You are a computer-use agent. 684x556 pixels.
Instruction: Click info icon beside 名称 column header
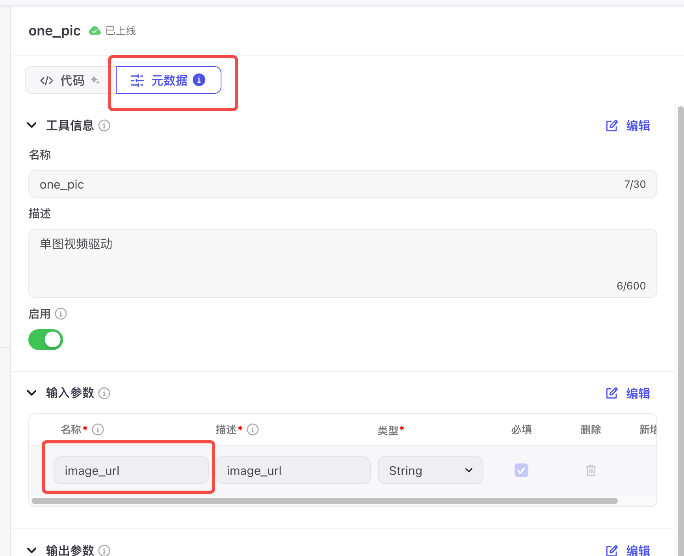(98, 429)
